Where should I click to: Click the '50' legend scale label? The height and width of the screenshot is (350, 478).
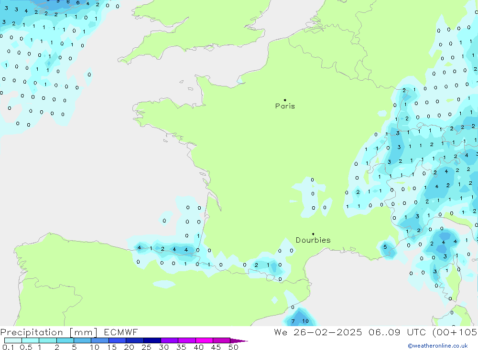233,347
